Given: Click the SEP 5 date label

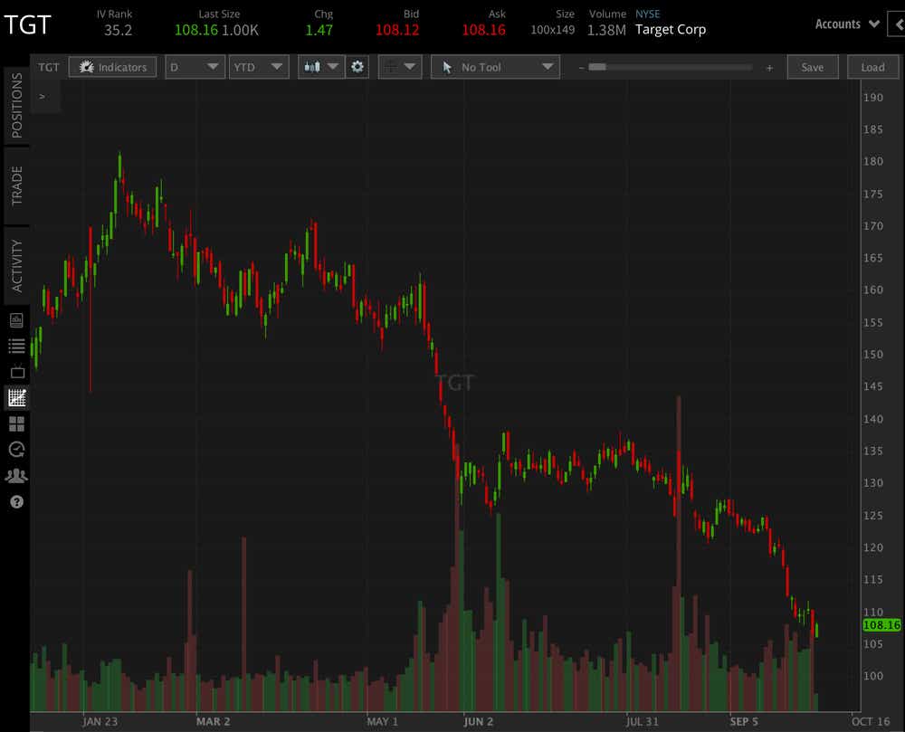Looking at the screenshot, I should point(744,722).
